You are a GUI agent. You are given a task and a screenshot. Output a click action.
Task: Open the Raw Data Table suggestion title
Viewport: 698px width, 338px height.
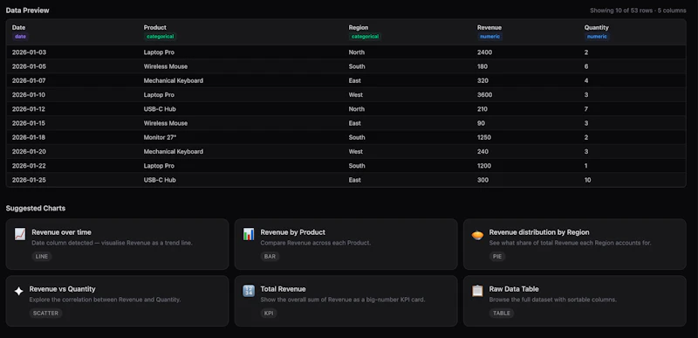514,289
